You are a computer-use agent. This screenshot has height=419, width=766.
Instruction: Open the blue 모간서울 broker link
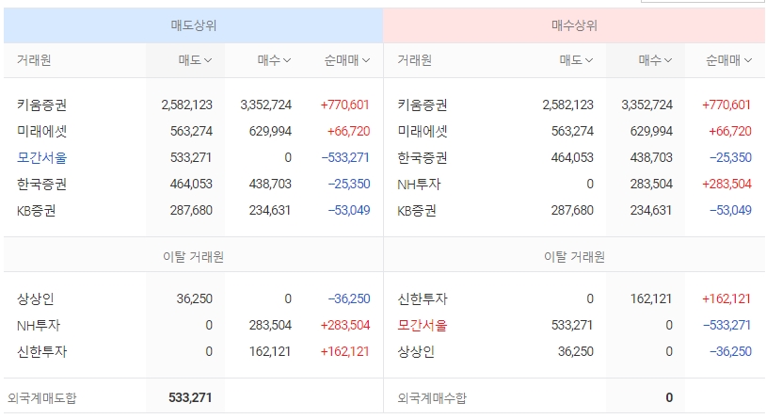click(x=41, y=157)
